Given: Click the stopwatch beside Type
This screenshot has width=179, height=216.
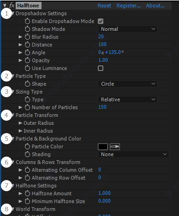Looking at the screenshot, I should point(27,99).
